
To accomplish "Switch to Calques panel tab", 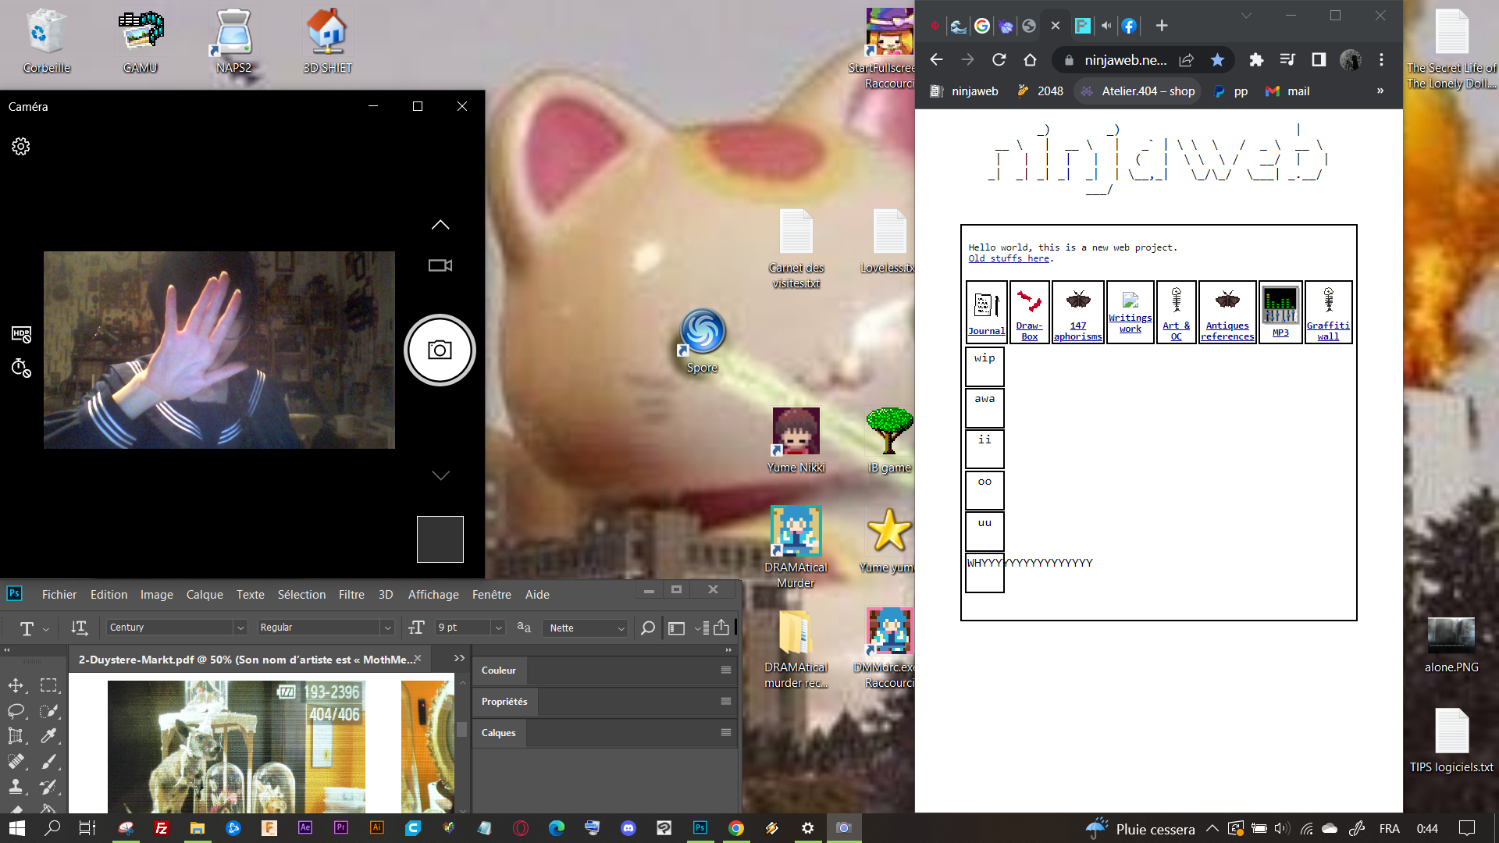I will point(499,733).
